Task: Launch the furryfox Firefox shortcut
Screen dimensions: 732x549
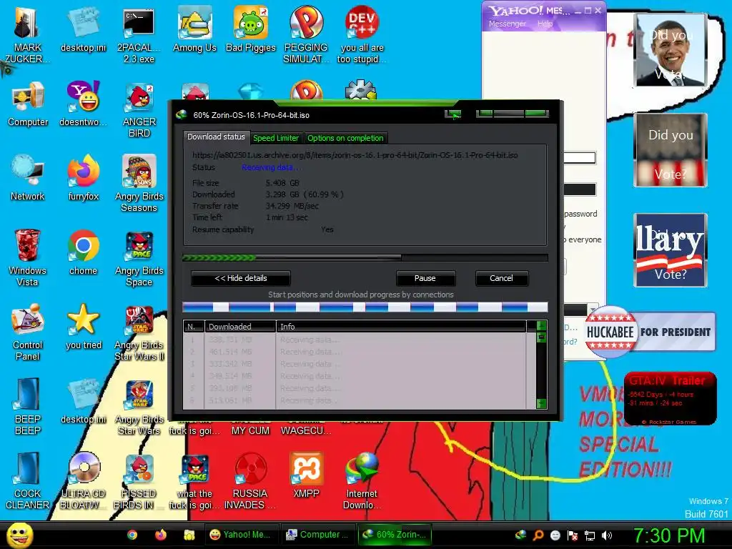Action: pos(83,178)
